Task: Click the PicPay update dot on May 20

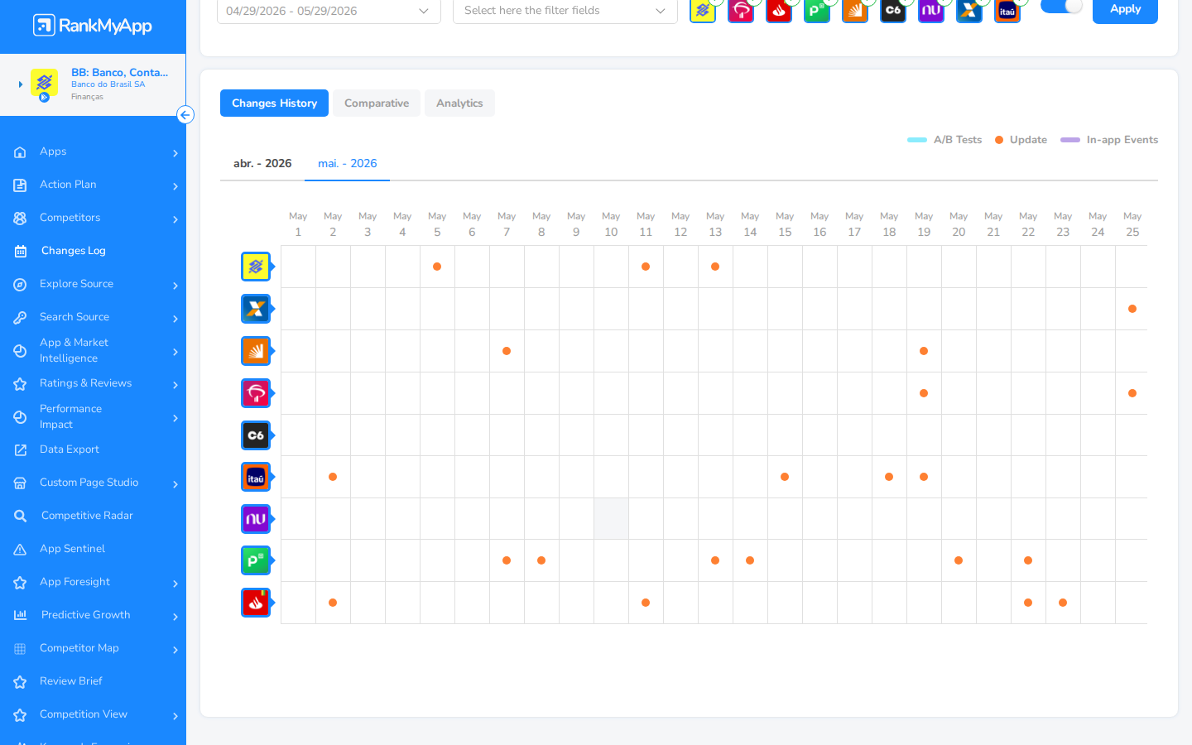Action: (x=959, y=560)
